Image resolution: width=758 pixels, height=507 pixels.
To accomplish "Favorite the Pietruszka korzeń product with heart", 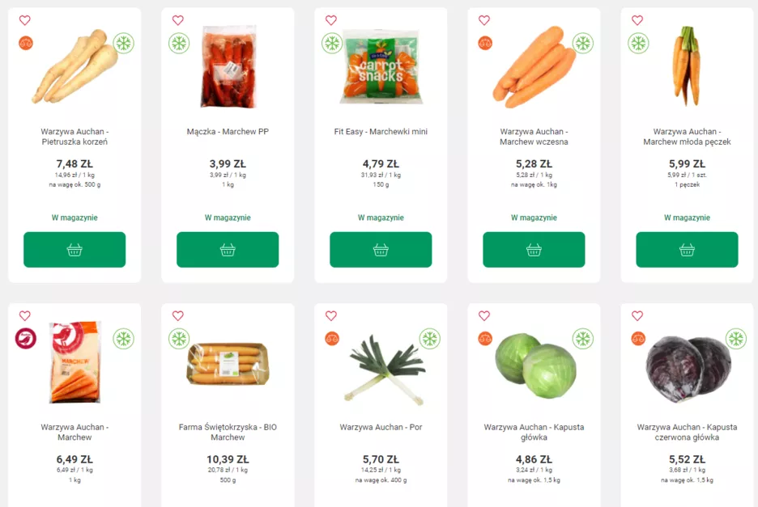I will pos(24,20).
